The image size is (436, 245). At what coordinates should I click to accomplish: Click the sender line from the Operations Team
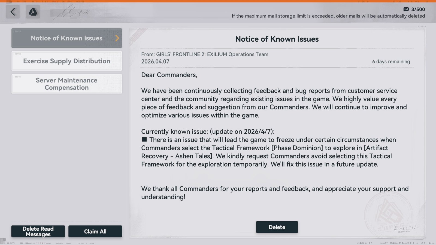click(x=204, y=54)
